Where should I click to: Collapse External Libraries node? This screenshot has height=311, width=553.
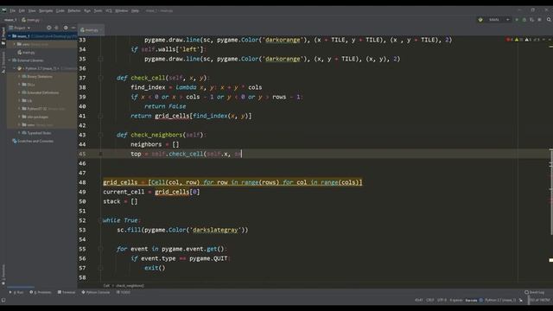point(10,60)
